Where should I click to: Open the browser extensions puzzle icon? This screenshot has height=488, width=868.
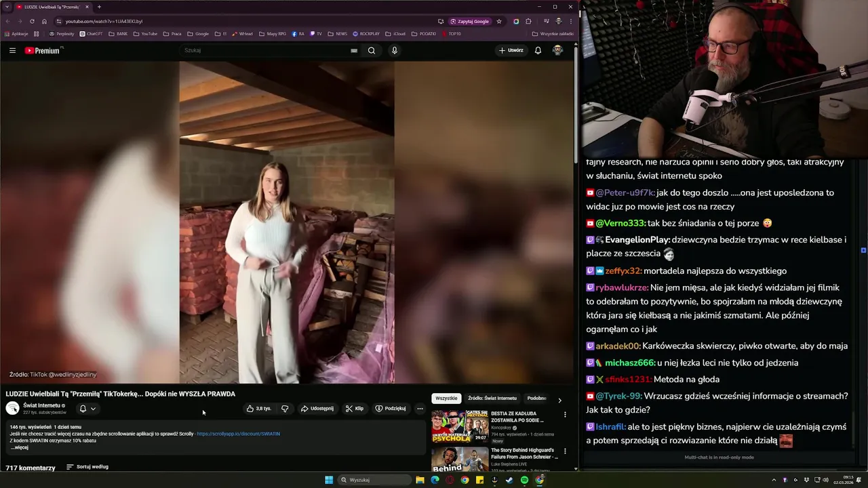click(x=528, y=21)
